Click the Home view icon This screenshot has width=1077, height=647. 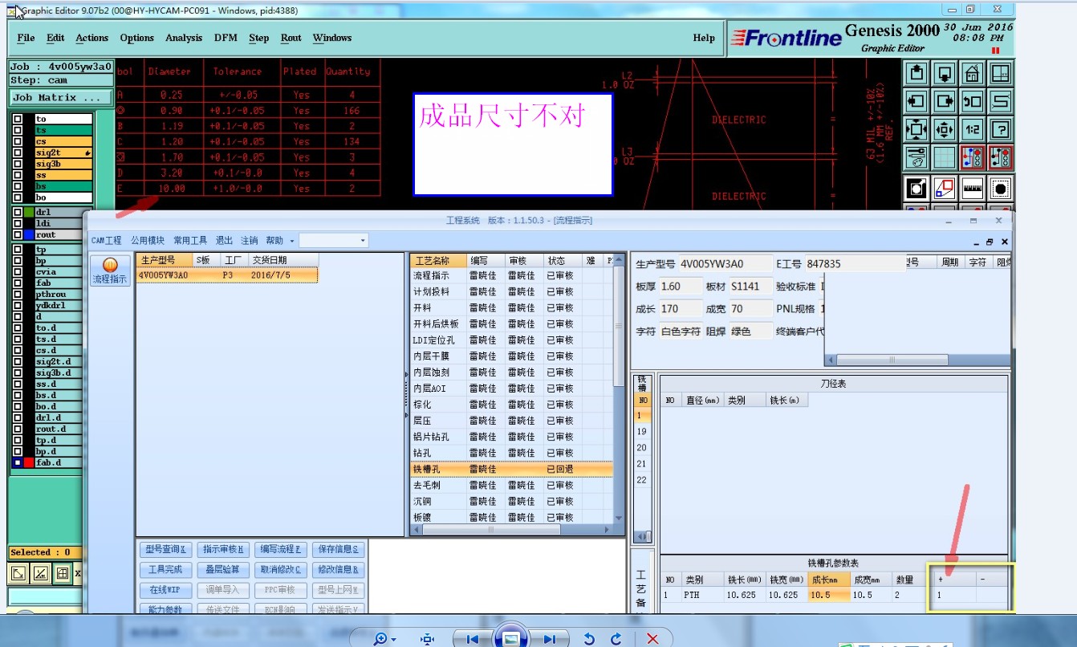pyautogui.click(x=972, y=74)
